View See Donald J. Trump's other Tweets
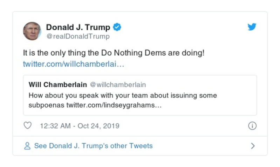The height and width of the screenshot is (167, 280). [93, 146]
